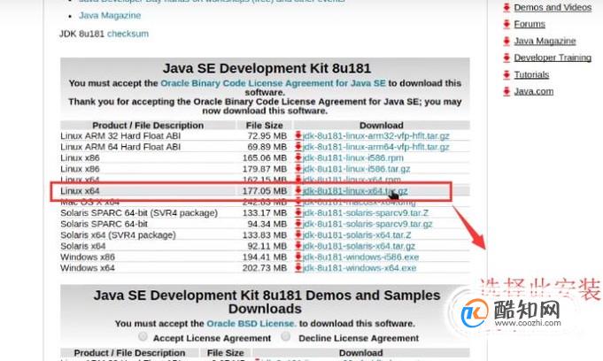Click '72.95 MB' file size cell
Image resolution: width=603 pixels, height=361 pixels.
(x=267, y=135)
